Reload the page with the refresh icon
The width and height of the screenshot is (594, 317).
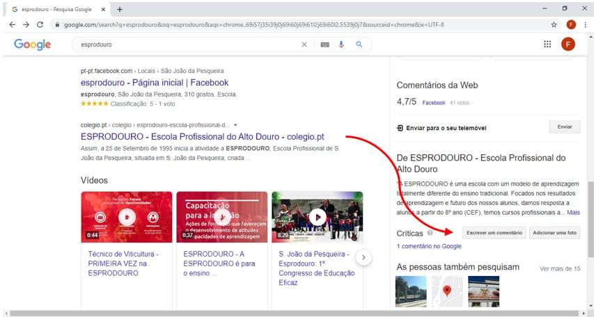[40, 24]
